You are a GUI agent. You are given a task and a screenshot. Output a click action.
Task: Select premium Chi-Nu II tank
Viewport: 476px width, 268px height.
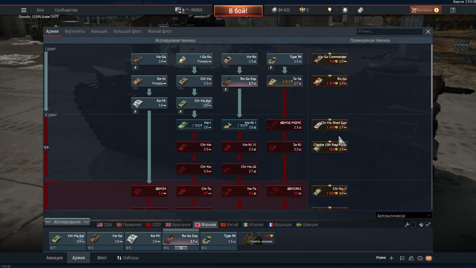pos(330,191)
